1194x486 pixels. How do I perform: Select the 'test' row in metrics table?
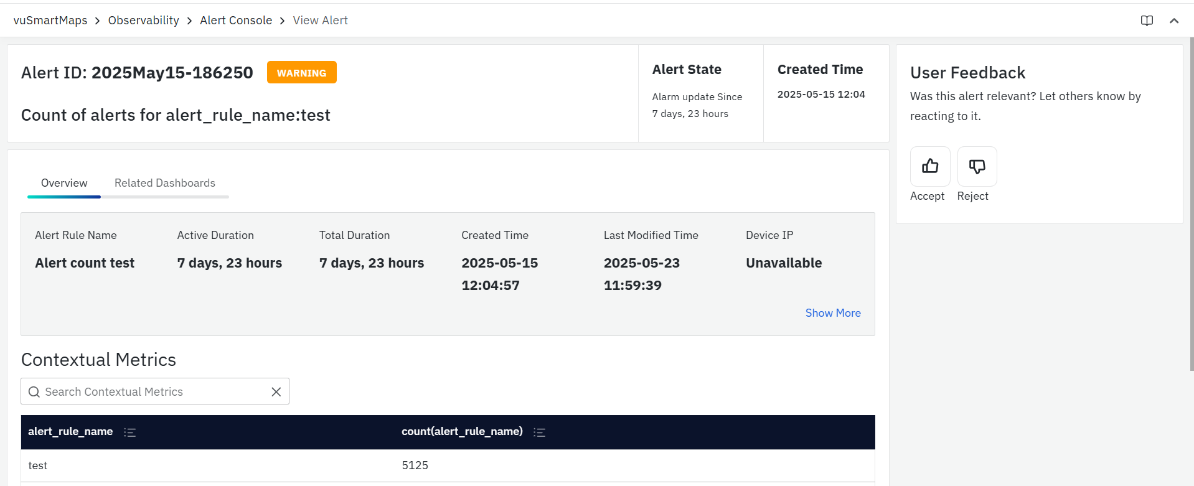pos(38,465)
